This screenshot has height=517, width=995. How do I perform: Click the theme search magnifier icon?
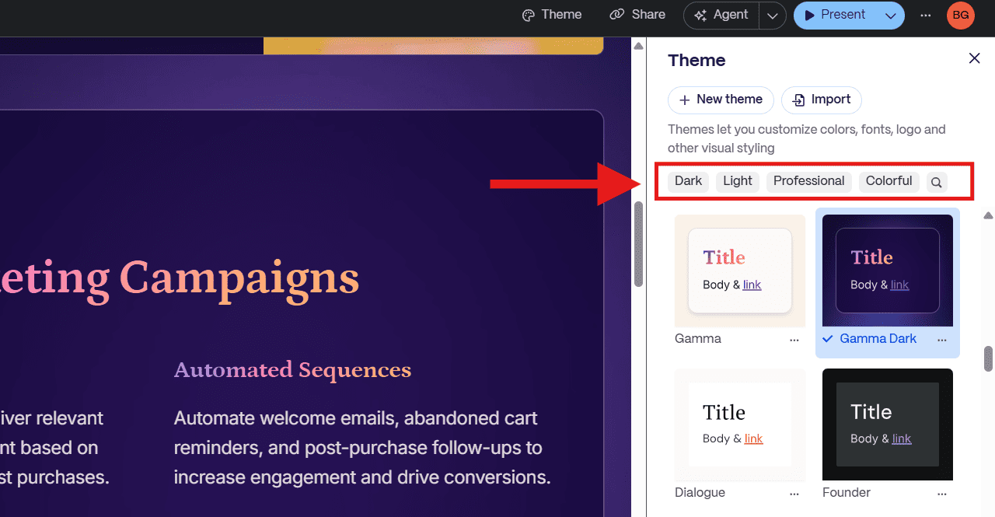(x=937, y=182)
